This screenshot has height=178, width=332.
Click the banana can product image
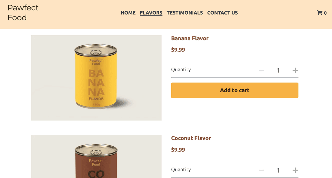[x=96, y=78]
